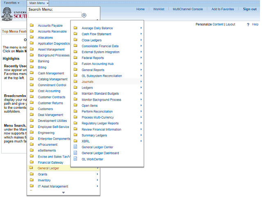Screen dimensions: 262x197
Task: Click the search menu go button
Action: 84,15
